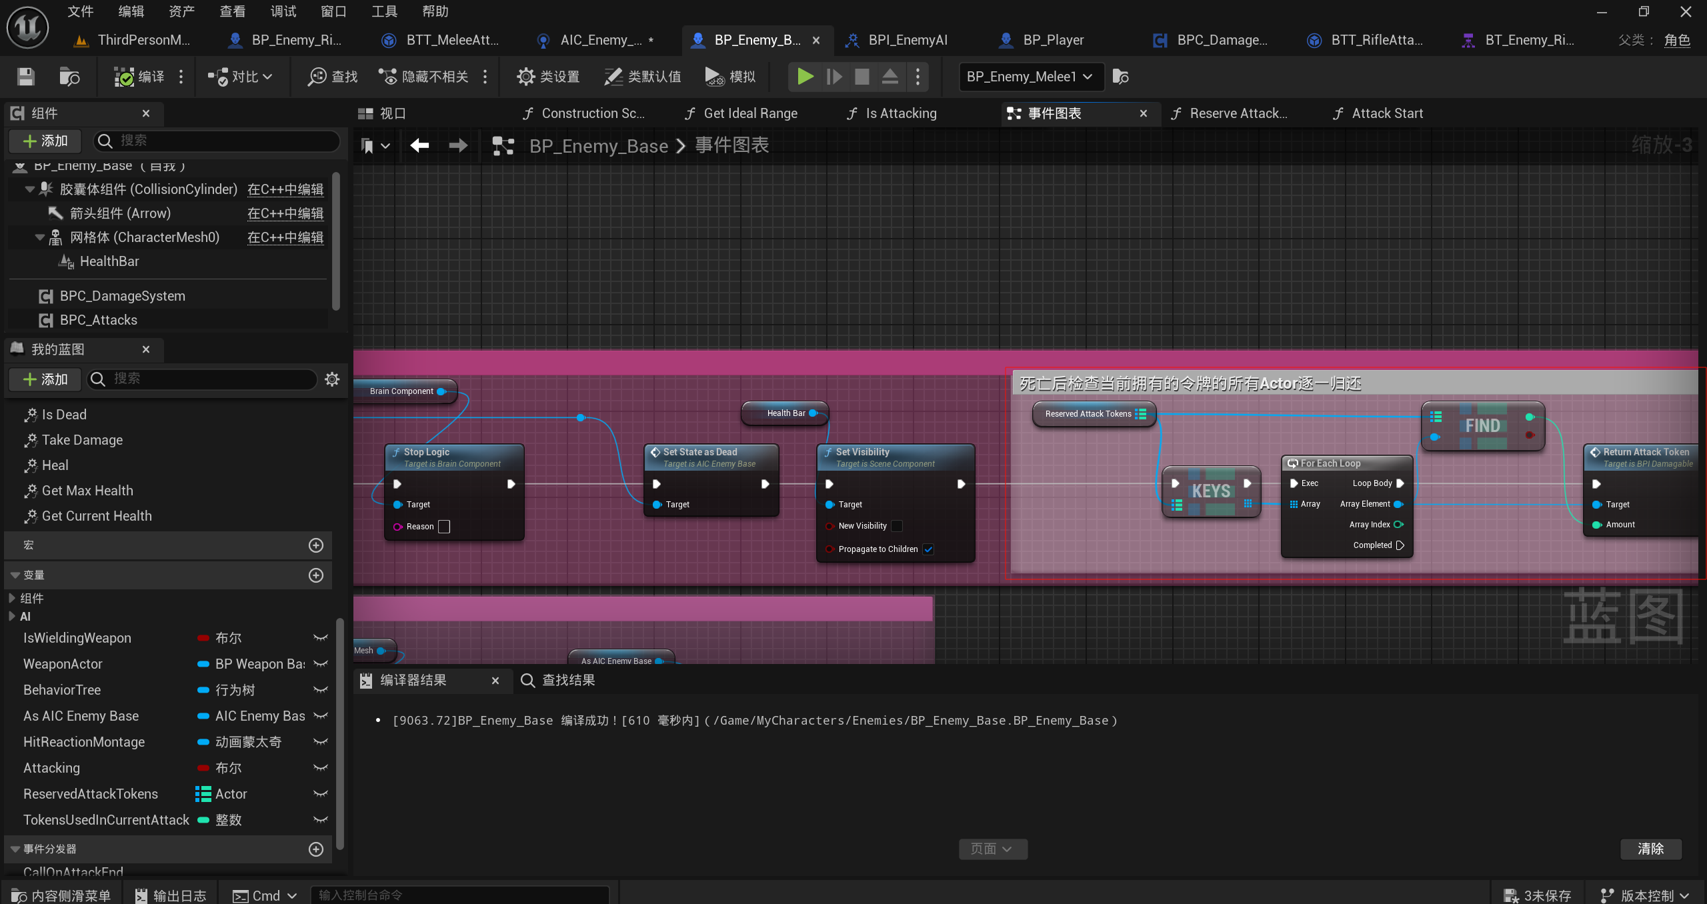1707x904 pixels.
Task: Open My Blueprint settings gear icon
Action: 332,379
